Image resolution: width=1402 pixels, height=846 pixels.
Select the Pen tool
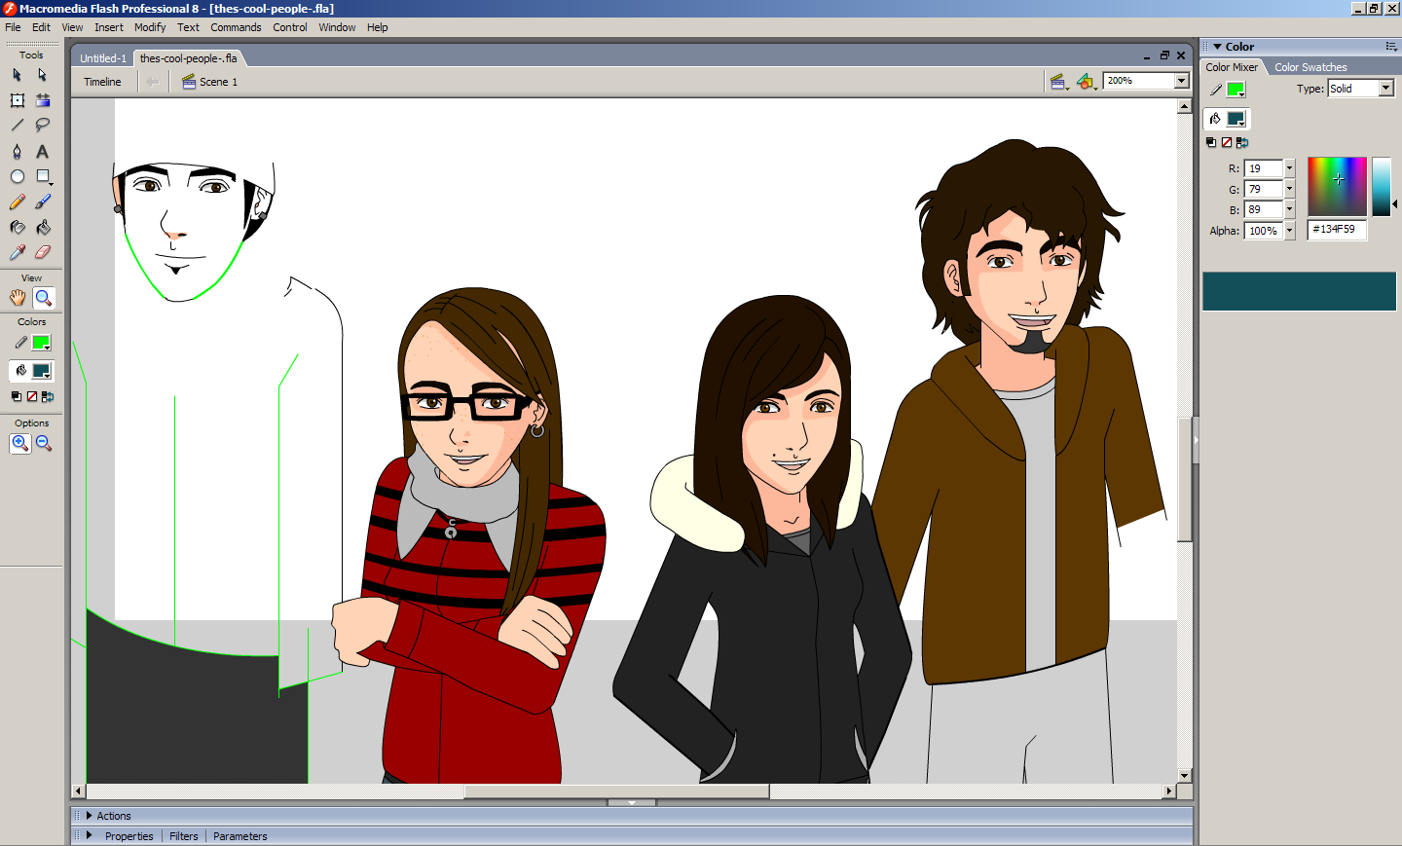17,151
